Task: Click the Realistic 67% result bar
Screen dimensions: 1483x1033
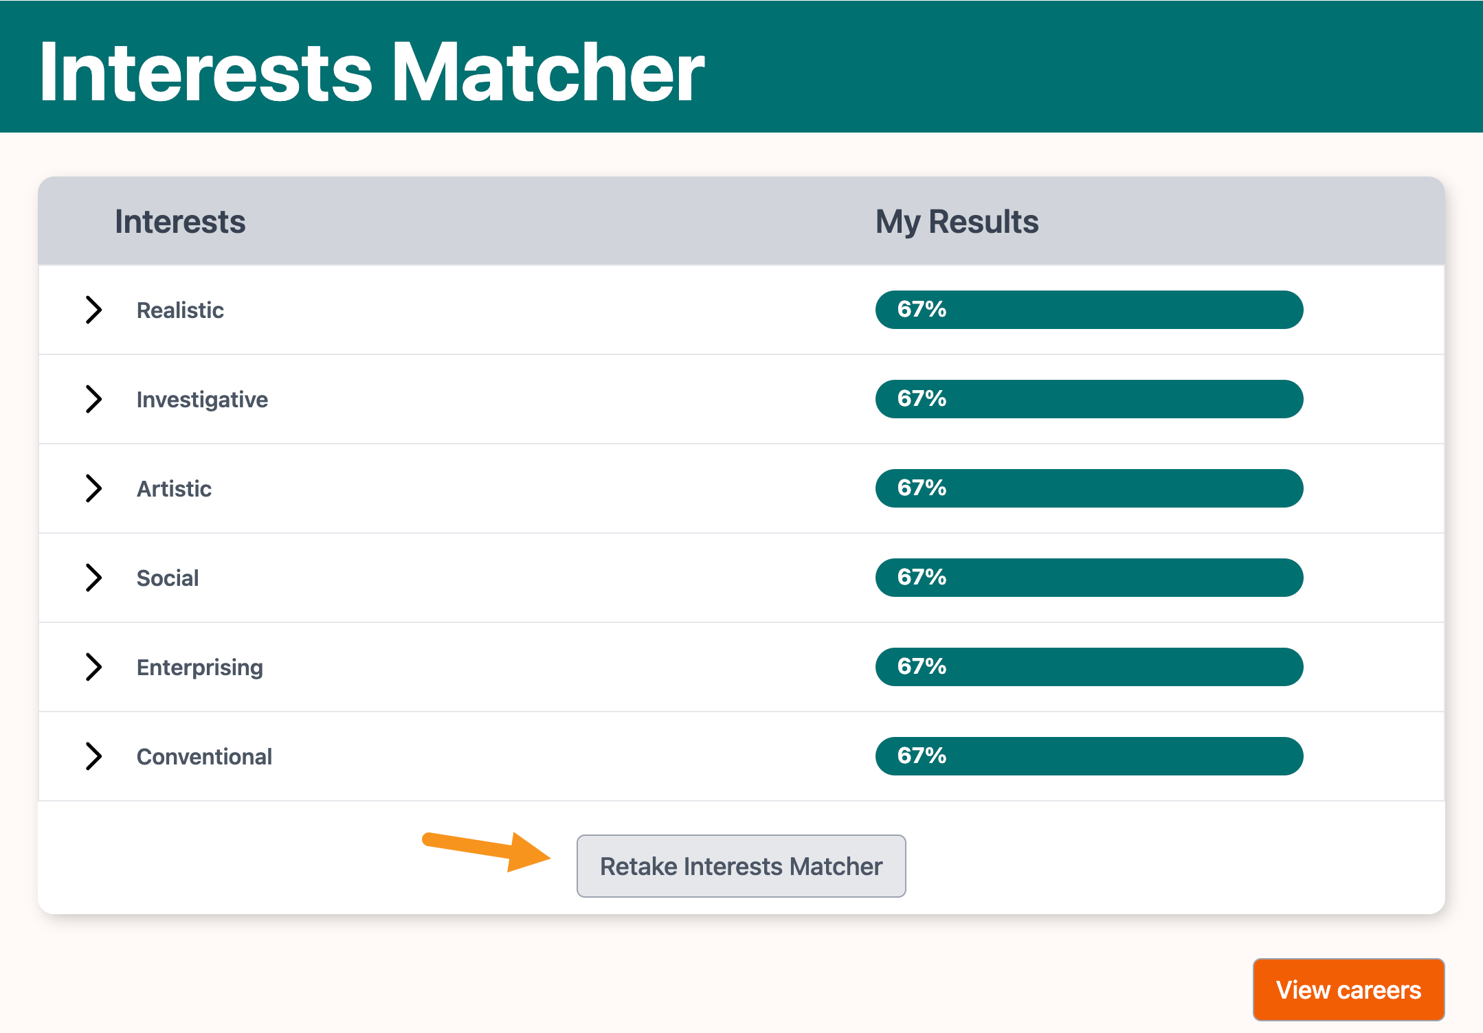Action: click(x=1089, y=310)
